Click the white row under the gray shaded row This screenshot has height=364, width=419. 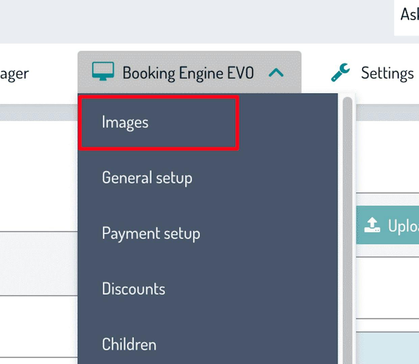39,326
